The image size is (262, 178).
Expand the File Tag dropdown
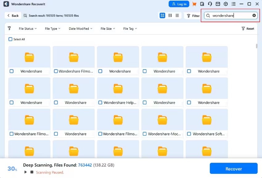pyautogui.click(x=130, y=29)
